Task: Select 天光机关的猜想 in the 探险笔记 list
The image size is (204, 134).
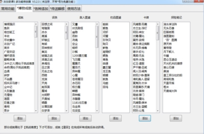Action: 173,63
